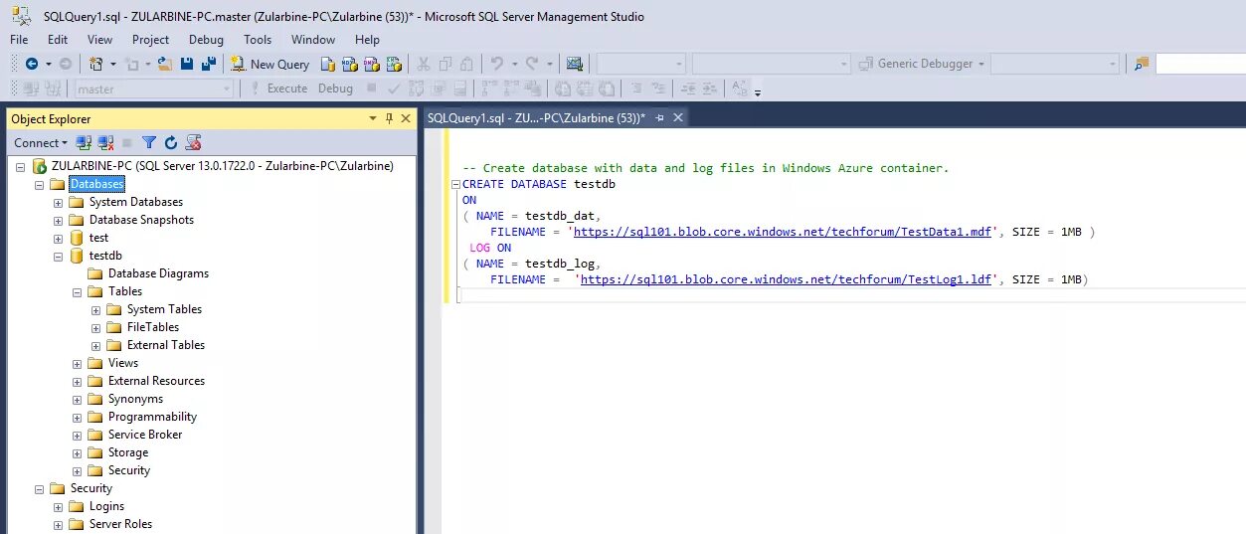
Task: Select the Database Diagrams tree item
Action: click(x=158, y=273)
